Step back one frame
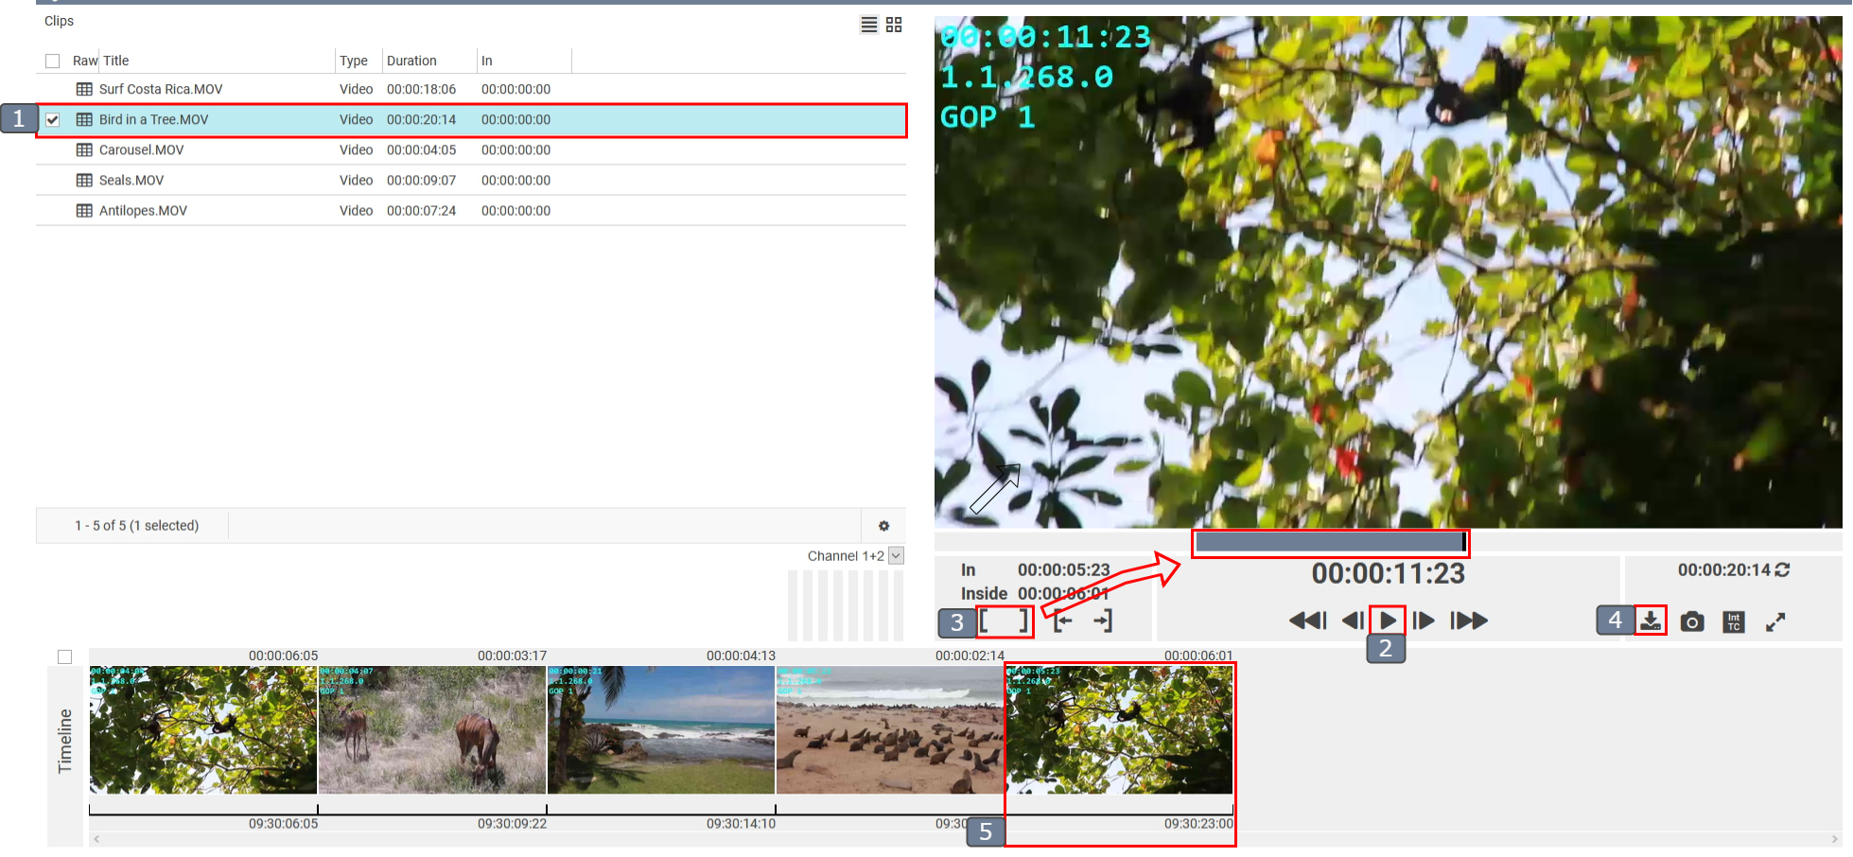The width and height of the screenshot is (1853, 857). tap(1352, 621)
